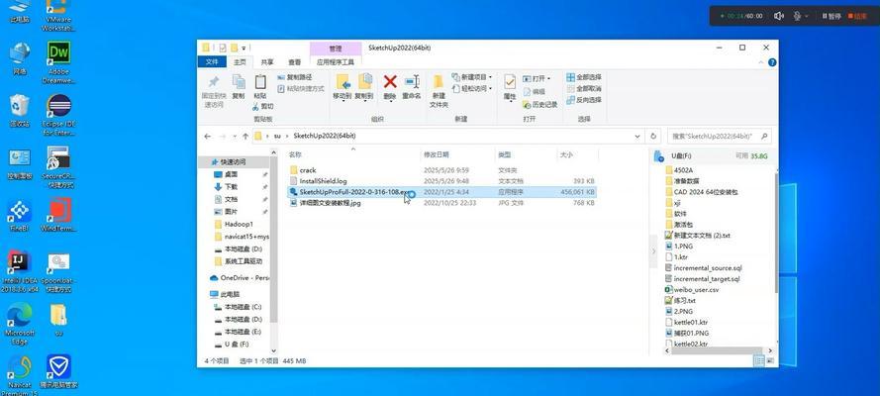Open the 打开 (Open) dropdown arrow

tap(548, 78)
